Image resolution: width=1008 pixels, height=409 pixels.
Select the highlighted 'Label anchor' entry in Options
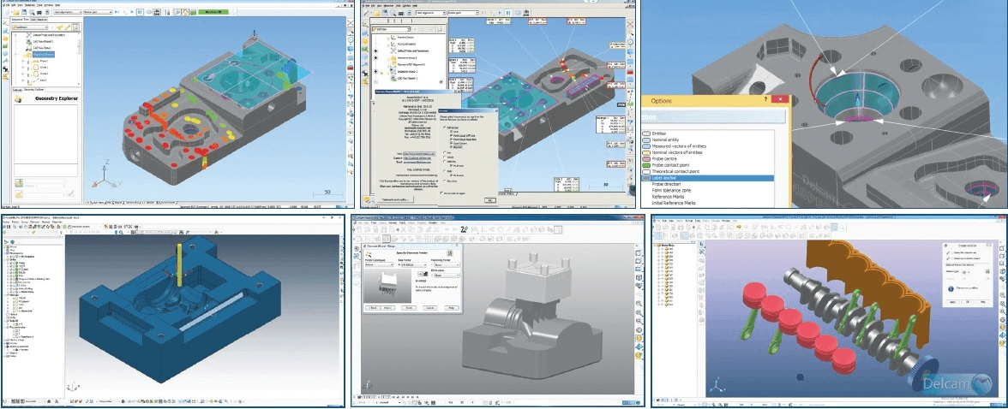(x=708, y=178)
